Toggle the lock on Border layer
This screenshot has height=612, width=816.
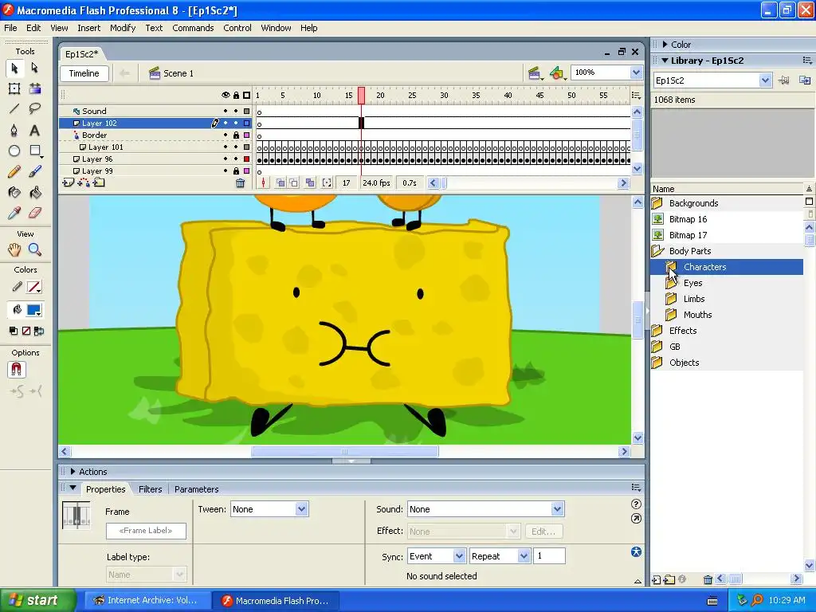point(236,135)
